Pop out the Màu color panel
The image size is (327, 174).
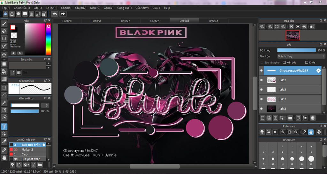point(45,20)
